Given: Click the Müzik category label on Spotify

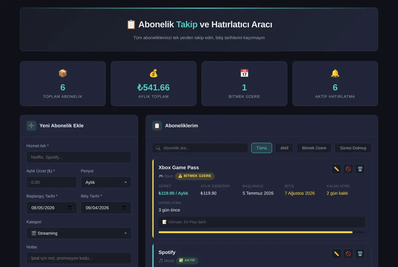Looking at the screenshot, I should (166, 261).
